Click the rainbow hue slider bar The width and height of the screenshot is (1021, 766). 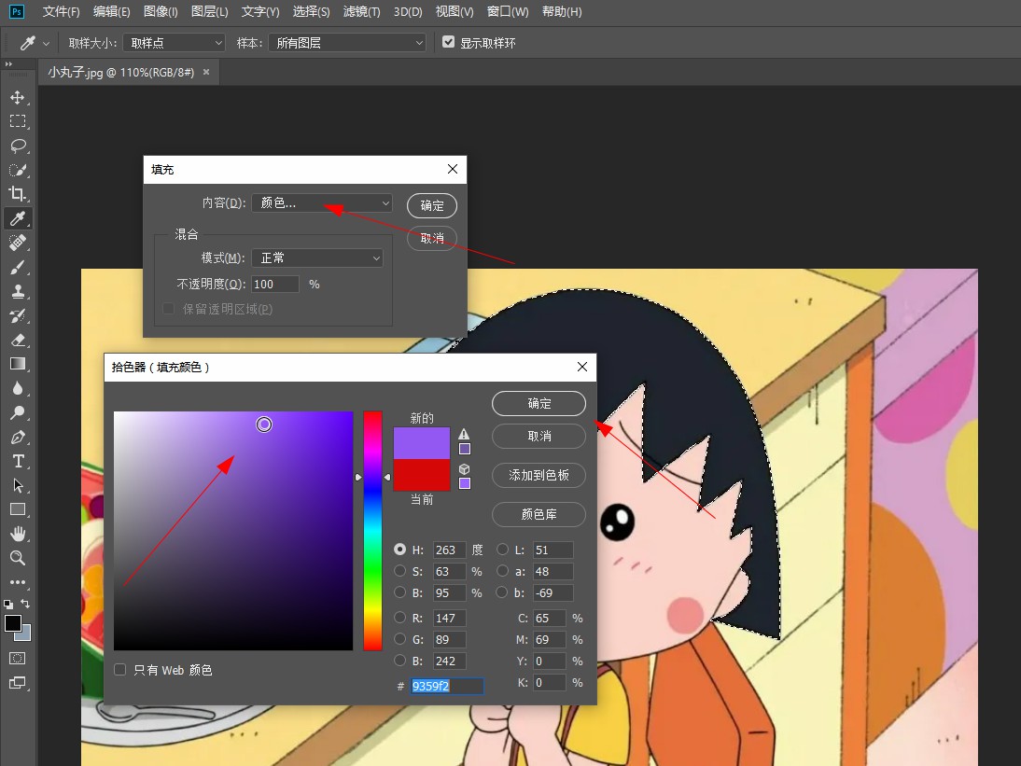point(372,530)
